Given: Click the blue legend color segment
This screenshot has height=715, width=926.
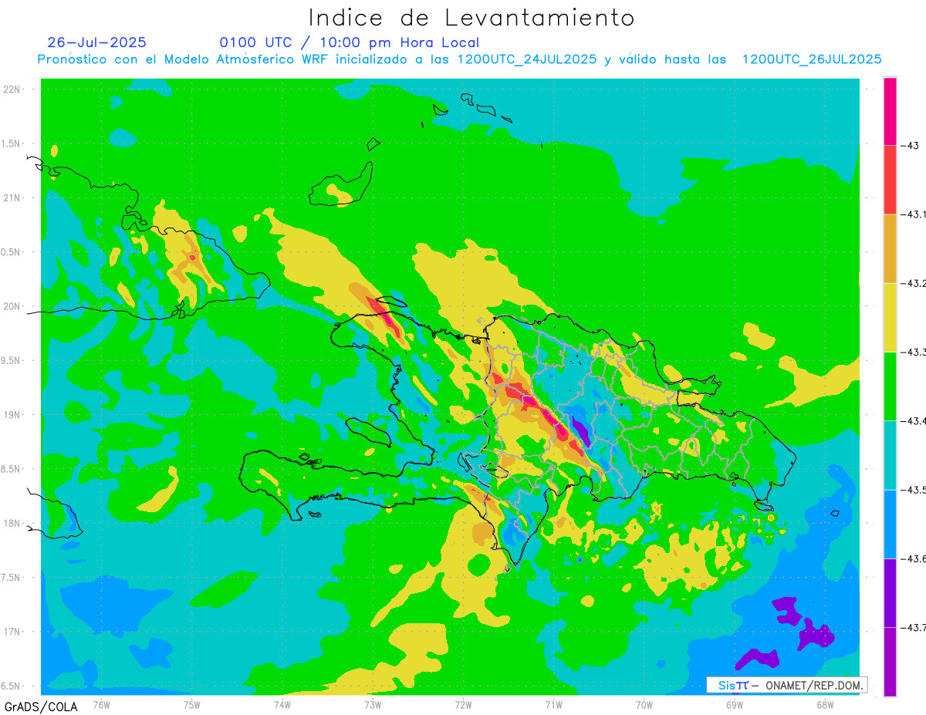Looking at the screenshot, I should 890,524.
